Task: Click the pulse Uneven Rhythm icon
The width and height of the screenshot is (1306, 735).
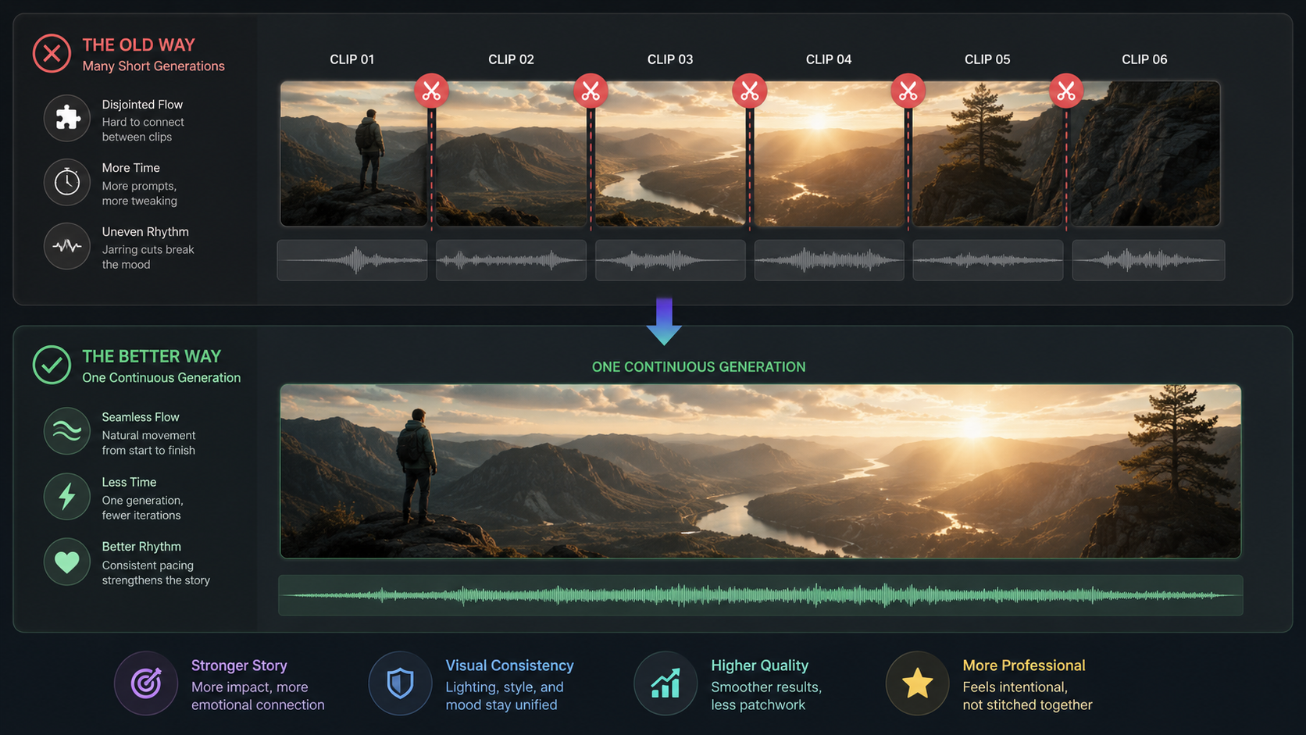Action: coord(67,246)
